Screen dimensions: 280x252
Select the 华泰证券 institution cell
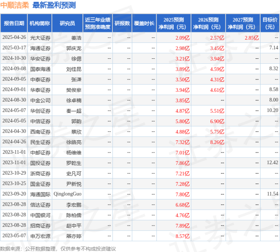click(x=40, y=90)
